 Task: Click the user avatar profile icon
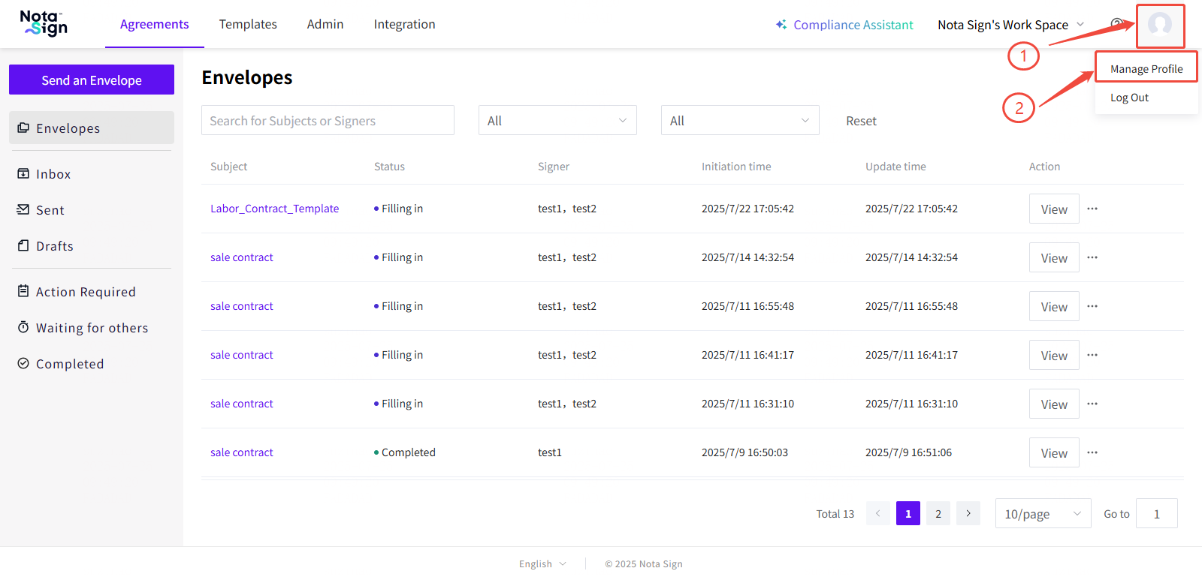click(x=1159, y=25)
